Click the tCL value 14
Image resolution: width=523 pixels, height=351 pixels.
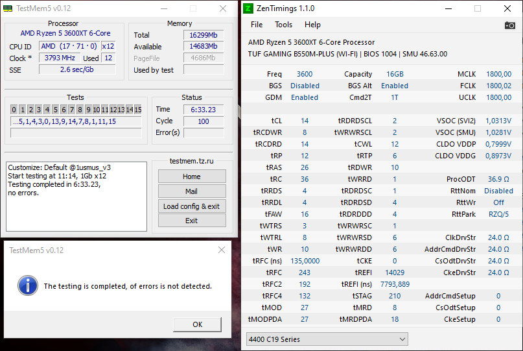pyautogui.click(x=305, y=121)
